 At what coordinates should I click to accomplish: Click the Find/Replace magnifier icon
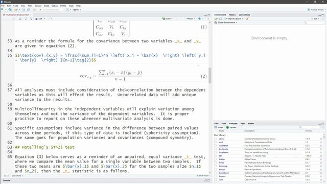[x=31, y=19]
